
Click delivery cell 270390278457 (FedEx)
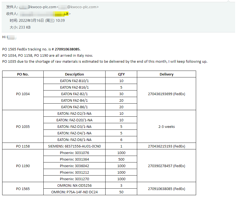(166, 166)
